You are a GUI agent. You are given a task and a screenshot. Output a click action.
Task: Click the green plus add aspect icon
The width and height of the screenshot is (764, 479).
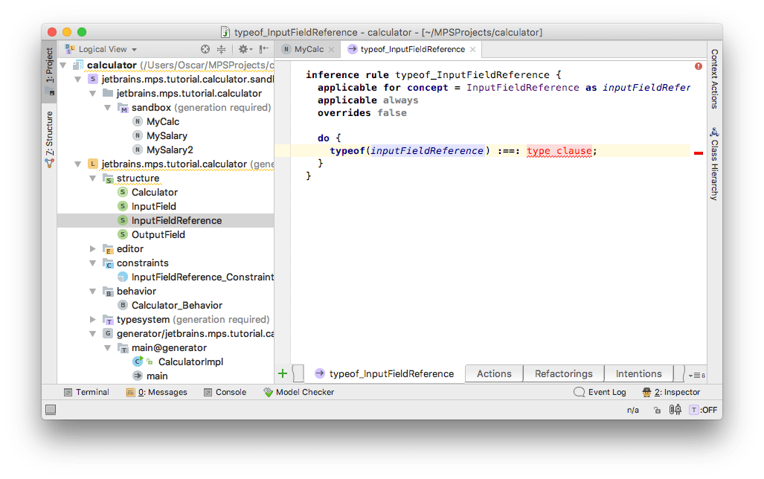[283, 373]
